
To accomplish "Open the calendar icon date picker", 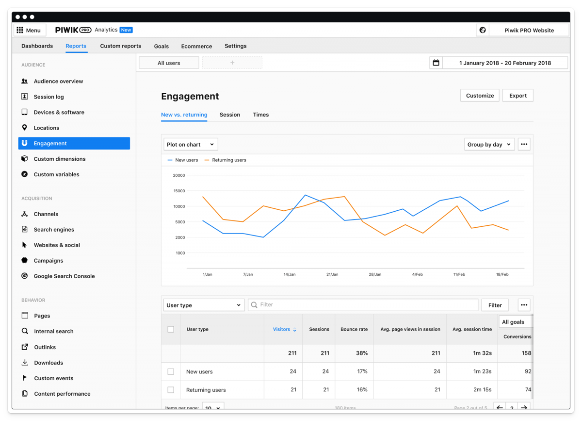I will coord(436,63).
